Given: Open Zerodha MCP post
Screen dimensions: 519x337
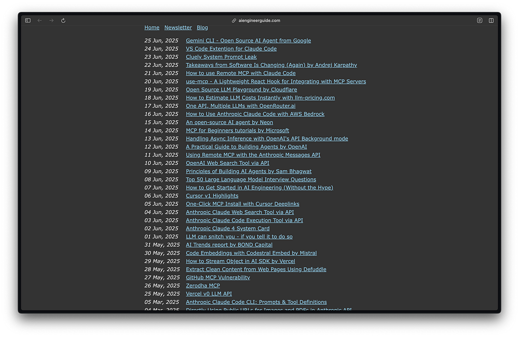Looking at the screenshot, I should coord(203,286).
